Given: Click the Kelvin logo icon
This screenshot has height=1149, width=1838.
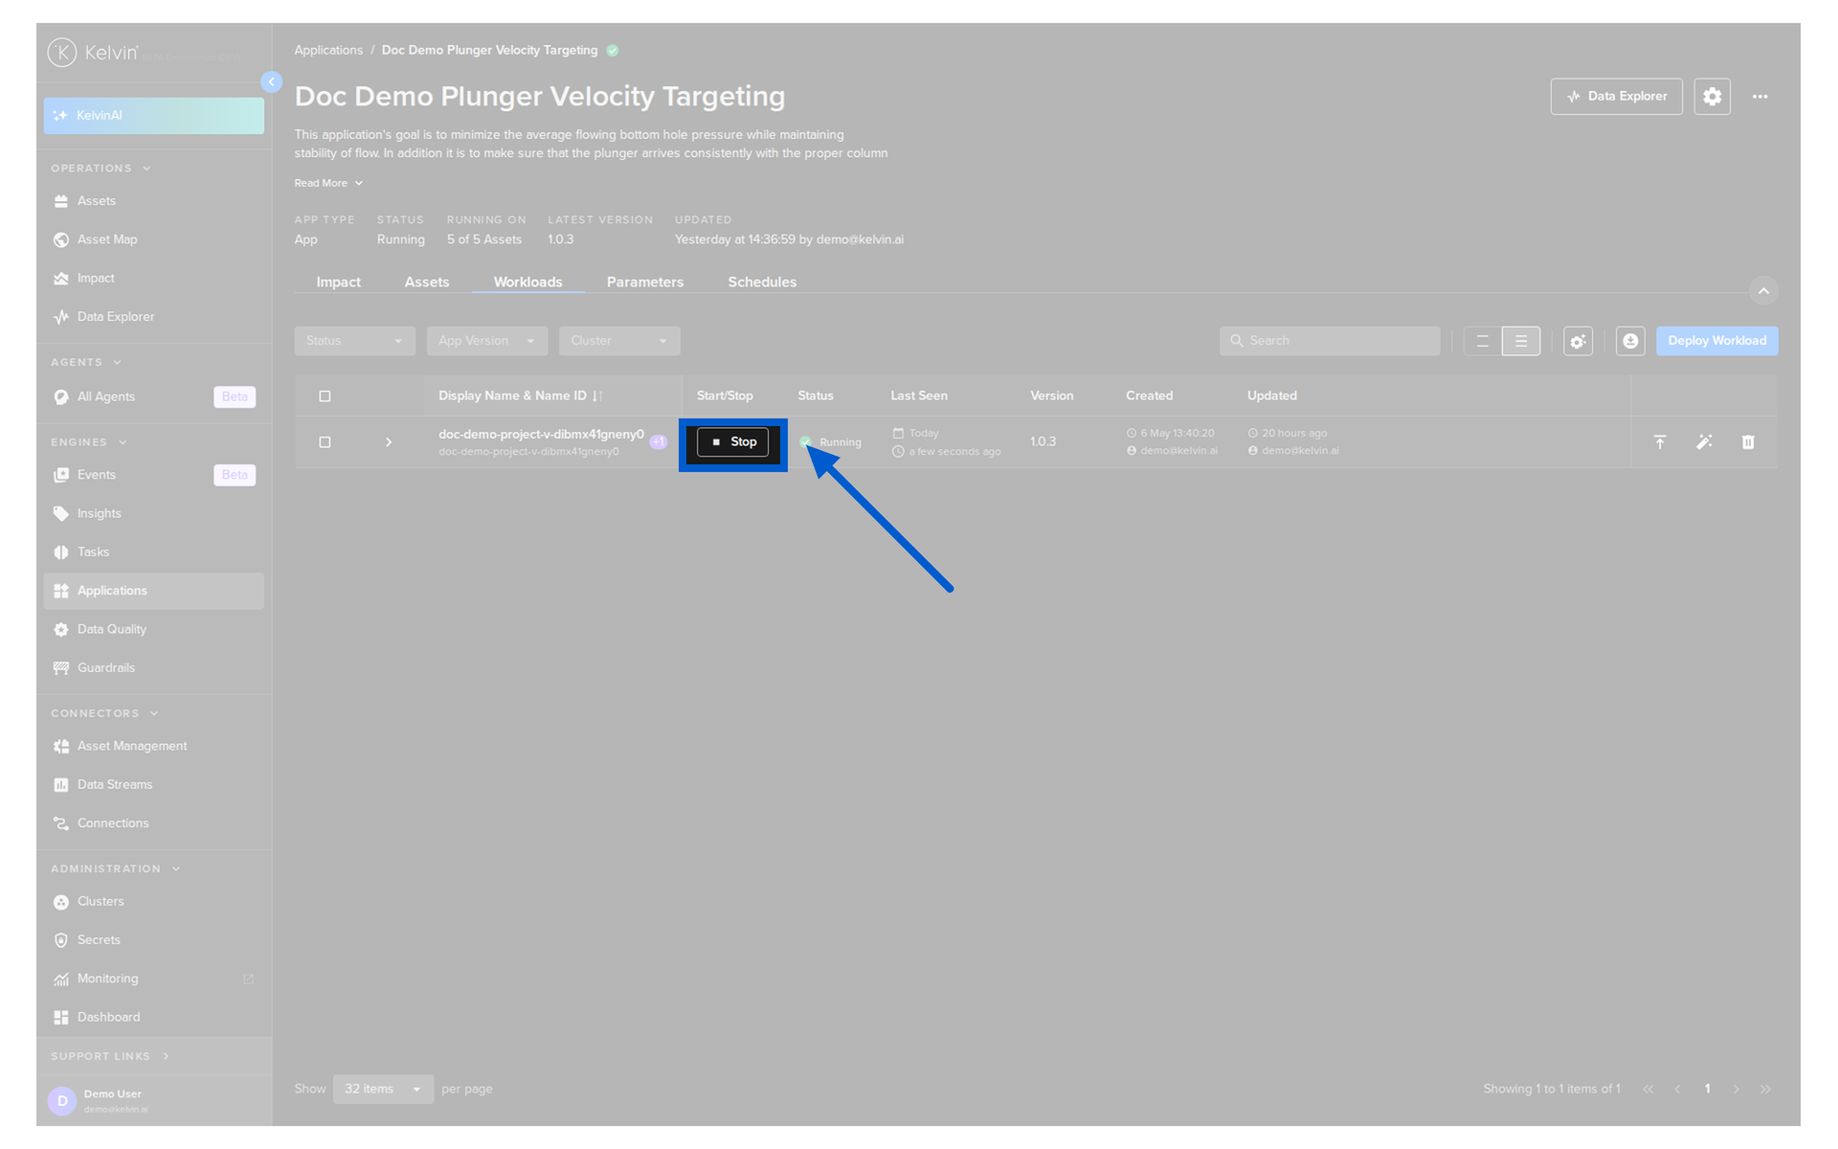Looking at the screenshot, I should tap(62, 53).
